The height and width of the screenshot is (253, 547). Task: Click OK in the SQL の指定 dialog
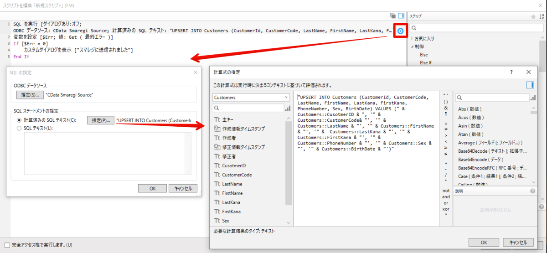152,188
